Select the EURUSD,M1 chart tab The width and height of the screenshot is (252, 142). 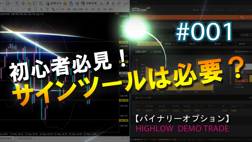(25, 139)
